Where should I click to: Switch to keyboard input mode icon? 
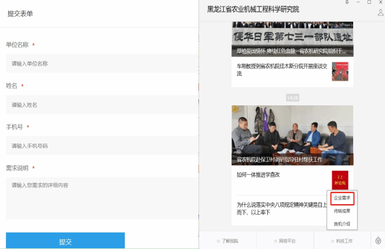[x=378, y=241]
